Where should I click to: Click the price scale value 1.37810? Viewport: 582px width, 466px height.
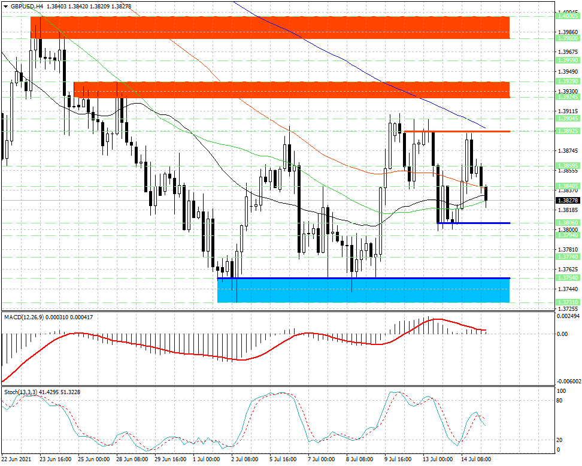coord(568,250)
